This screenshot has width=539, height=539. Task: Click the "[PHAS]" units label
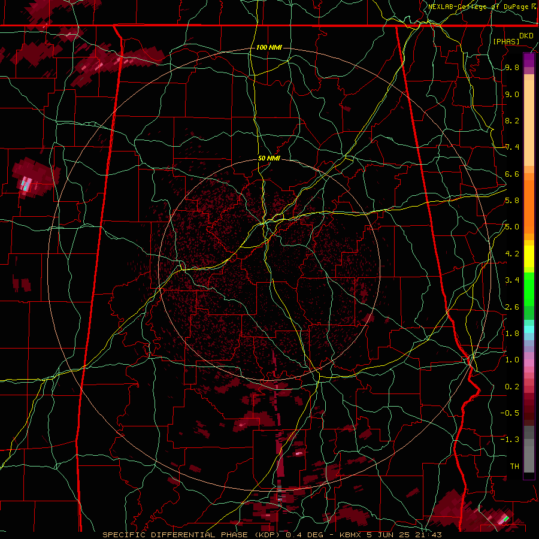506,42
